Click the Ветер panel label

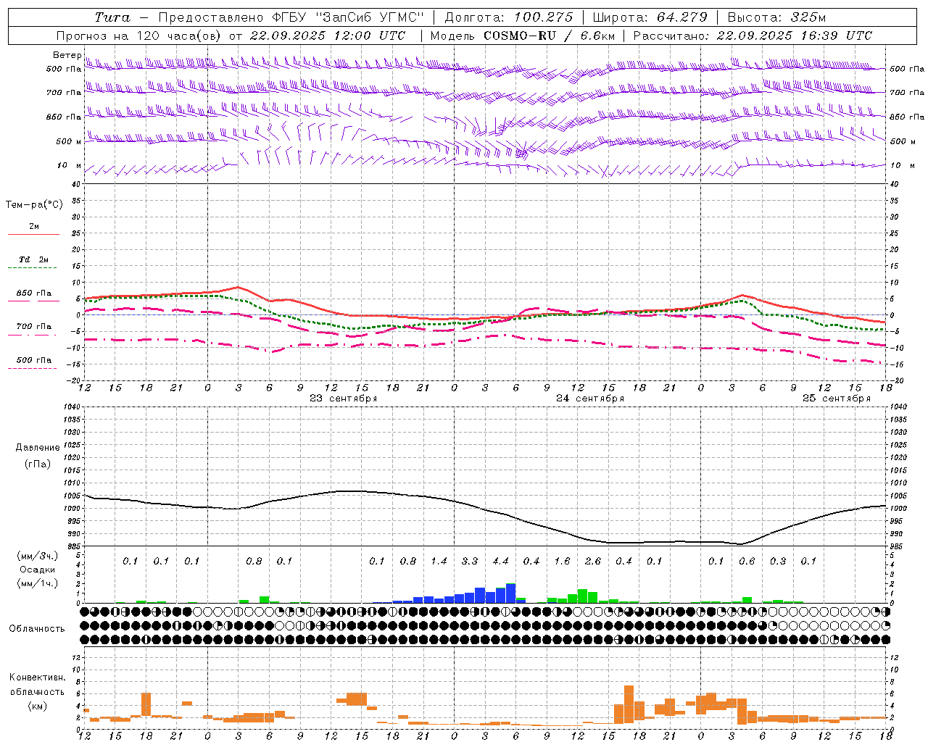67,55
